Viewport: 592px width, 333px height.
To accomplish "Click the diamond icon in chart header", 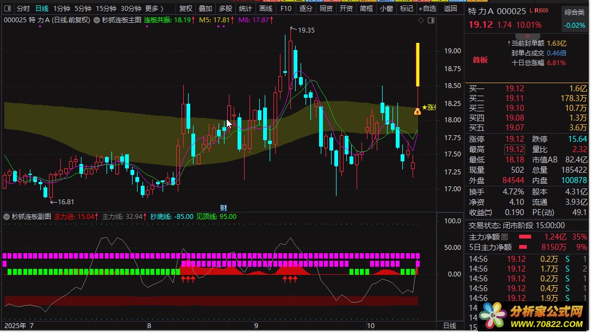I will (421, 20).
